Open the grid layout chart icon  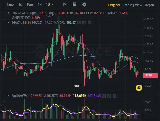75,5
